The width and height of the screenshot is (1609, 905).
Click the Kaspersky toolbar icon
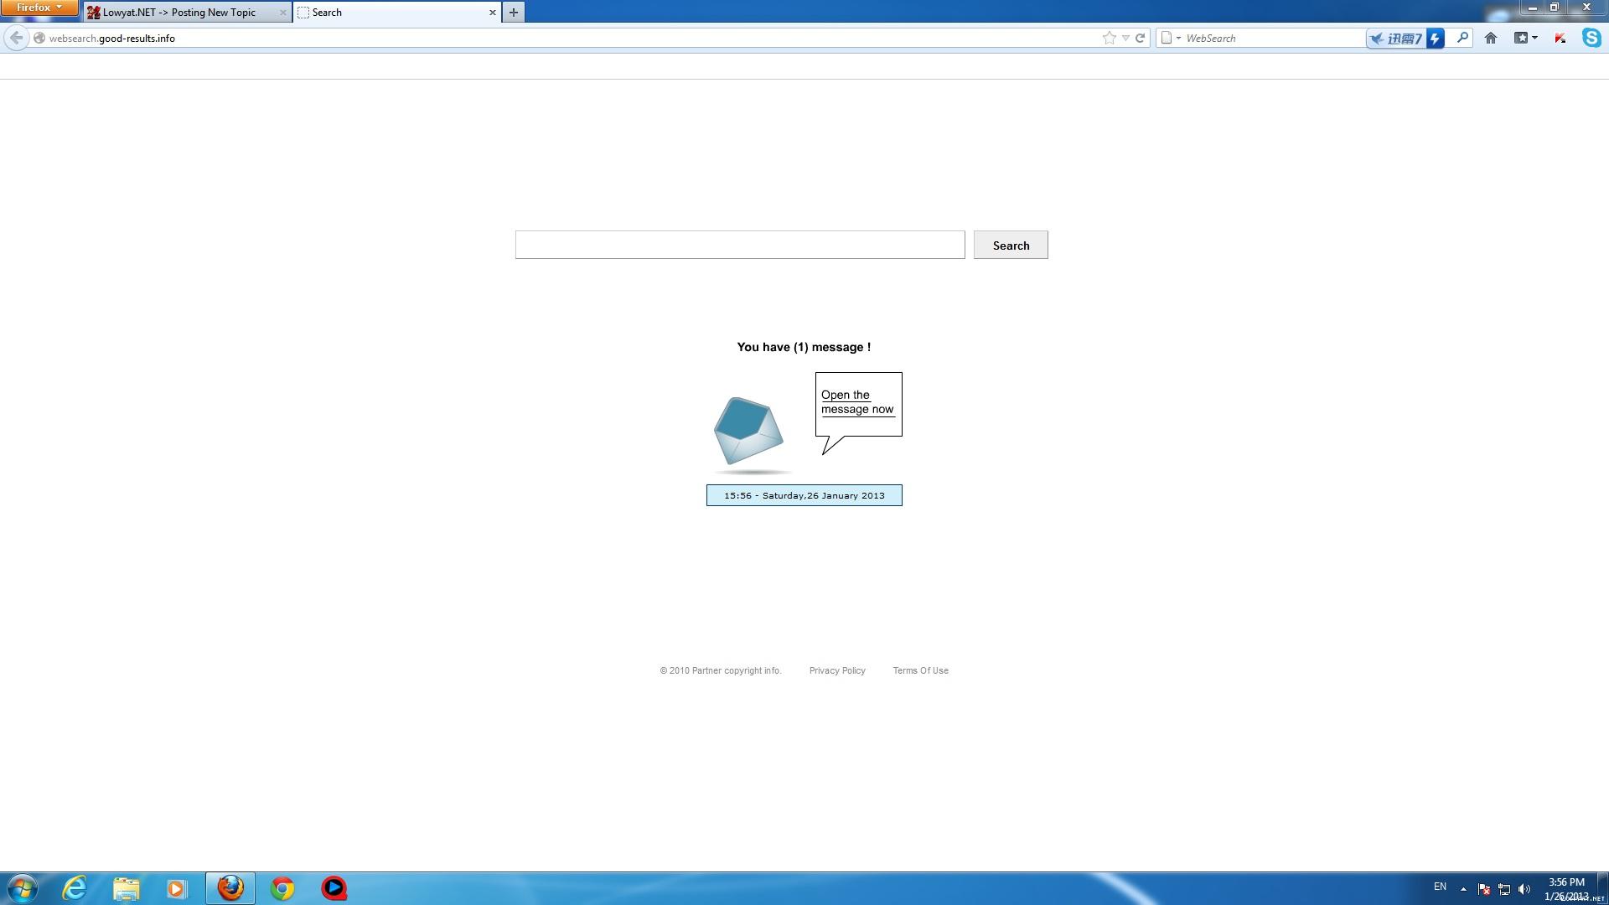1560,38
